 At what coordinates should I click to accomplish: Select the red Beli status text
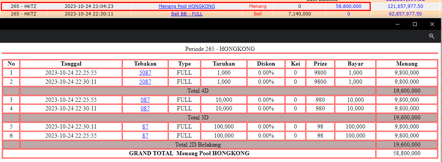tap(258, 14)
